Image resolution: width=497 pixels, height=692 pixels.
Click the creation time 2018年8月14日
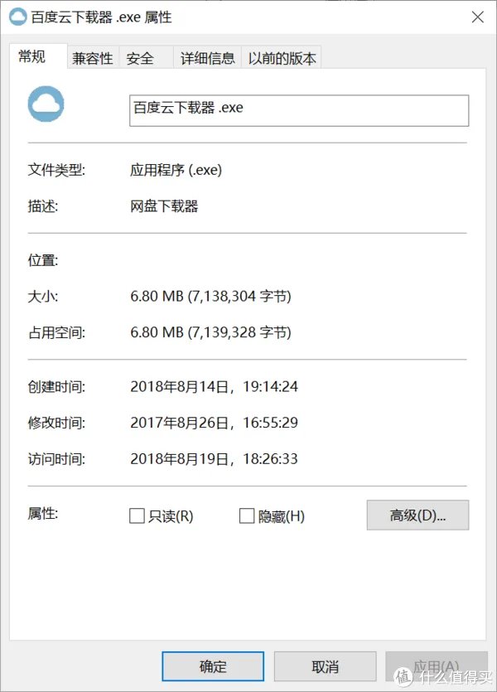point(179,386)
